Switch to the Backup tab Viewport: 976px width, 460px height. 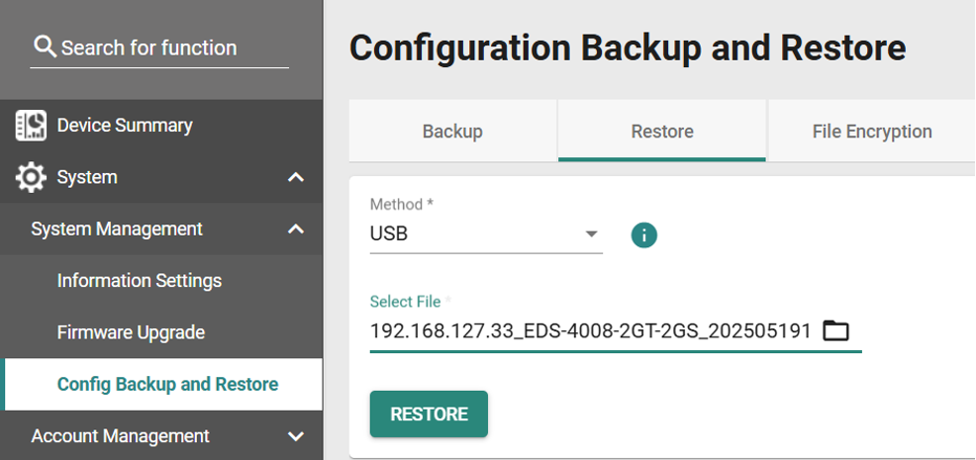coord(452,132)
